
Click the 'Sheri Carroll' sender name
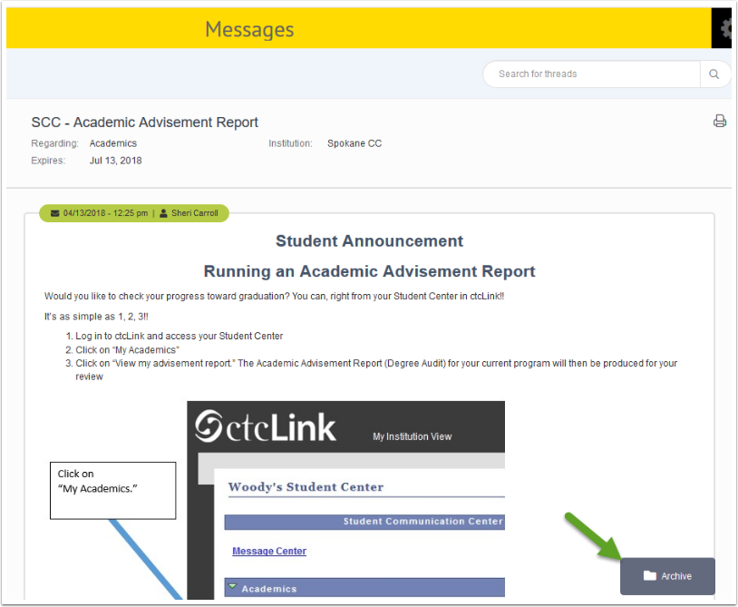point(195,213)
